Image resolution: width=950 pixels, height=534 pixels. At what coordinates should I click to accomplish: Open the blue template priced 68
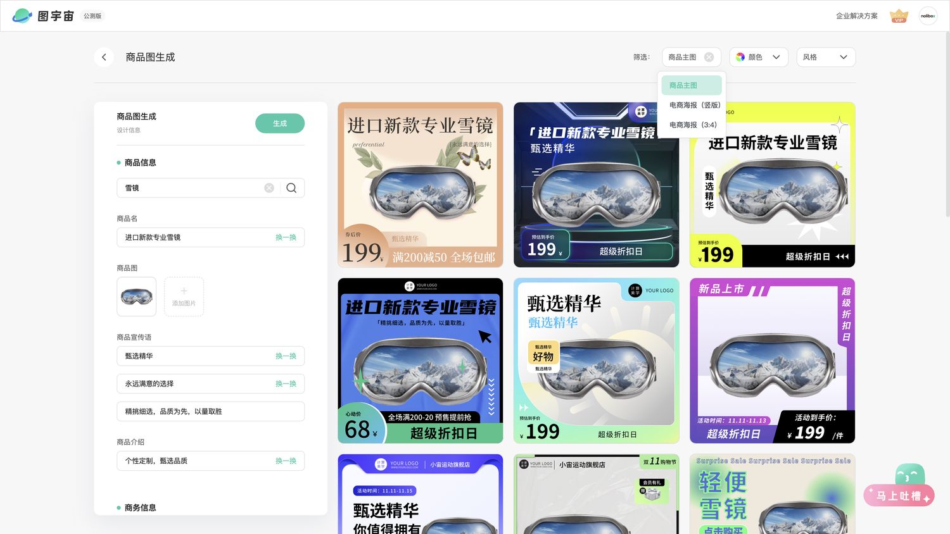[421, 361]
